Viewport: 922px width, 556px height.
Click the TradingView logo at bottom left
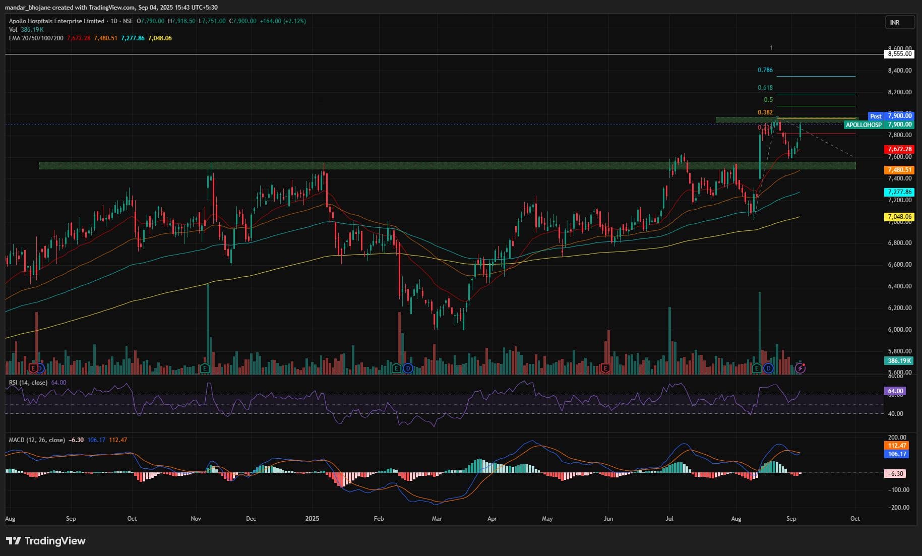pyautogui.click(x=45, y=541)
